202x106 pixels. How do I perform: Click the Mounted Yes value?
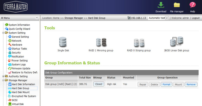tap(125, 84)
